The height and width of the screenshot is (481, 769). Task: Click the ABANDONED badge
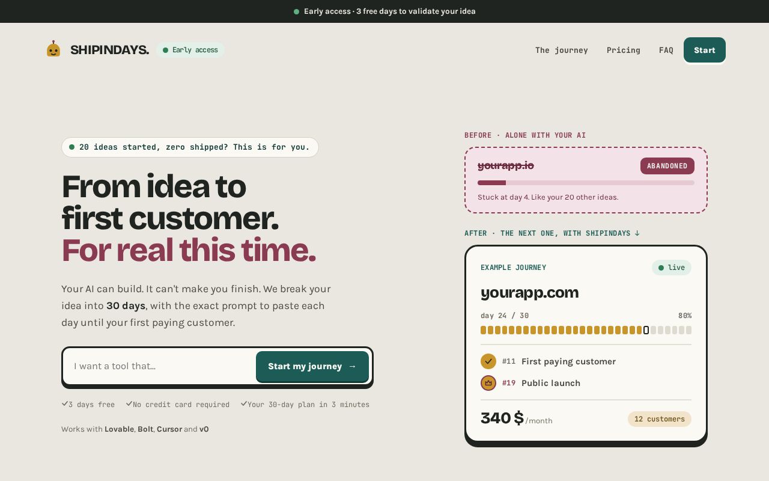[x=667, y=166]
